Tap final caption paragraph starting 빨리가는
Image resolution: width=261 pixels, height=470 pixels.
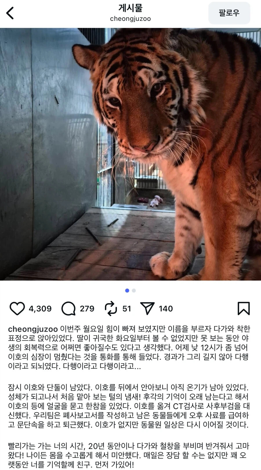tap(129, 455)
